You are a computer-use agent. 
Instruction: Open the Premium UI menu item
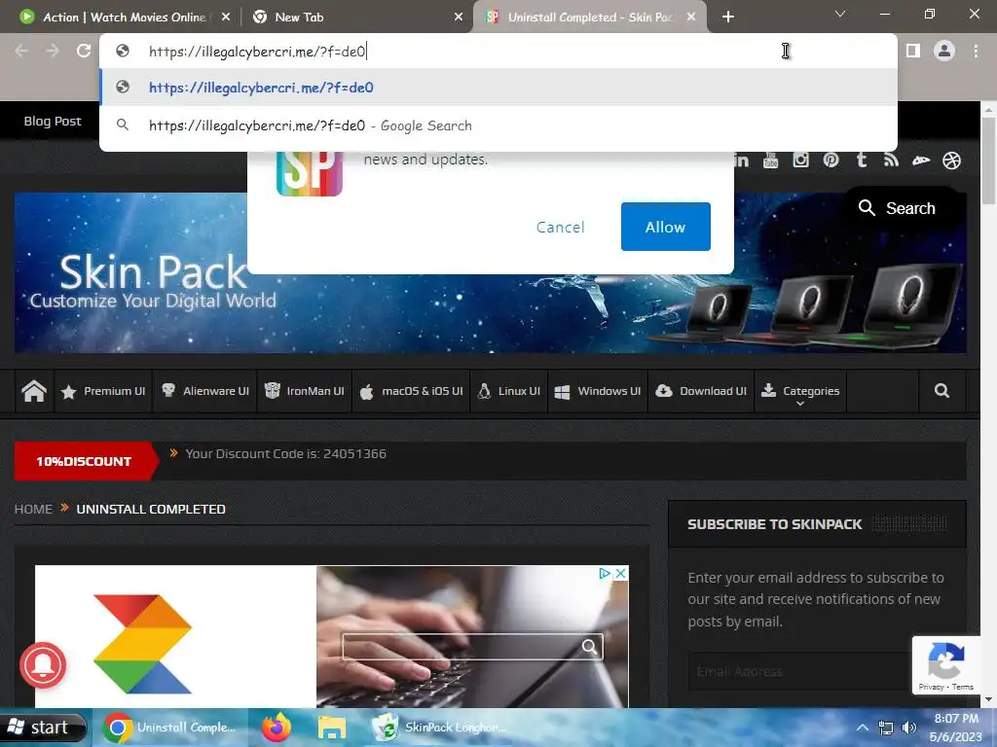click(x=103, y=391)
